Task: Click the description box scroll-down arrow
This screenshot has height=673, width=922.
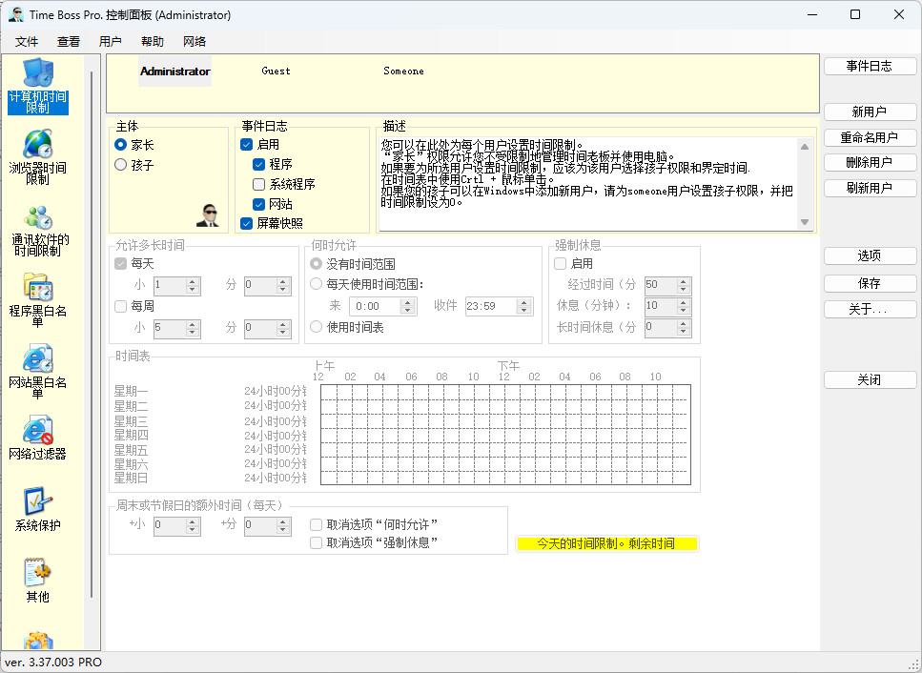Action: [x=805, y=223]
